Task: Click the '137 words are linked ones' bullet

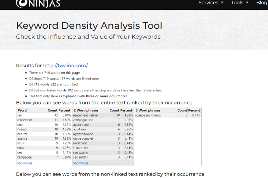Action: point(64,79)
